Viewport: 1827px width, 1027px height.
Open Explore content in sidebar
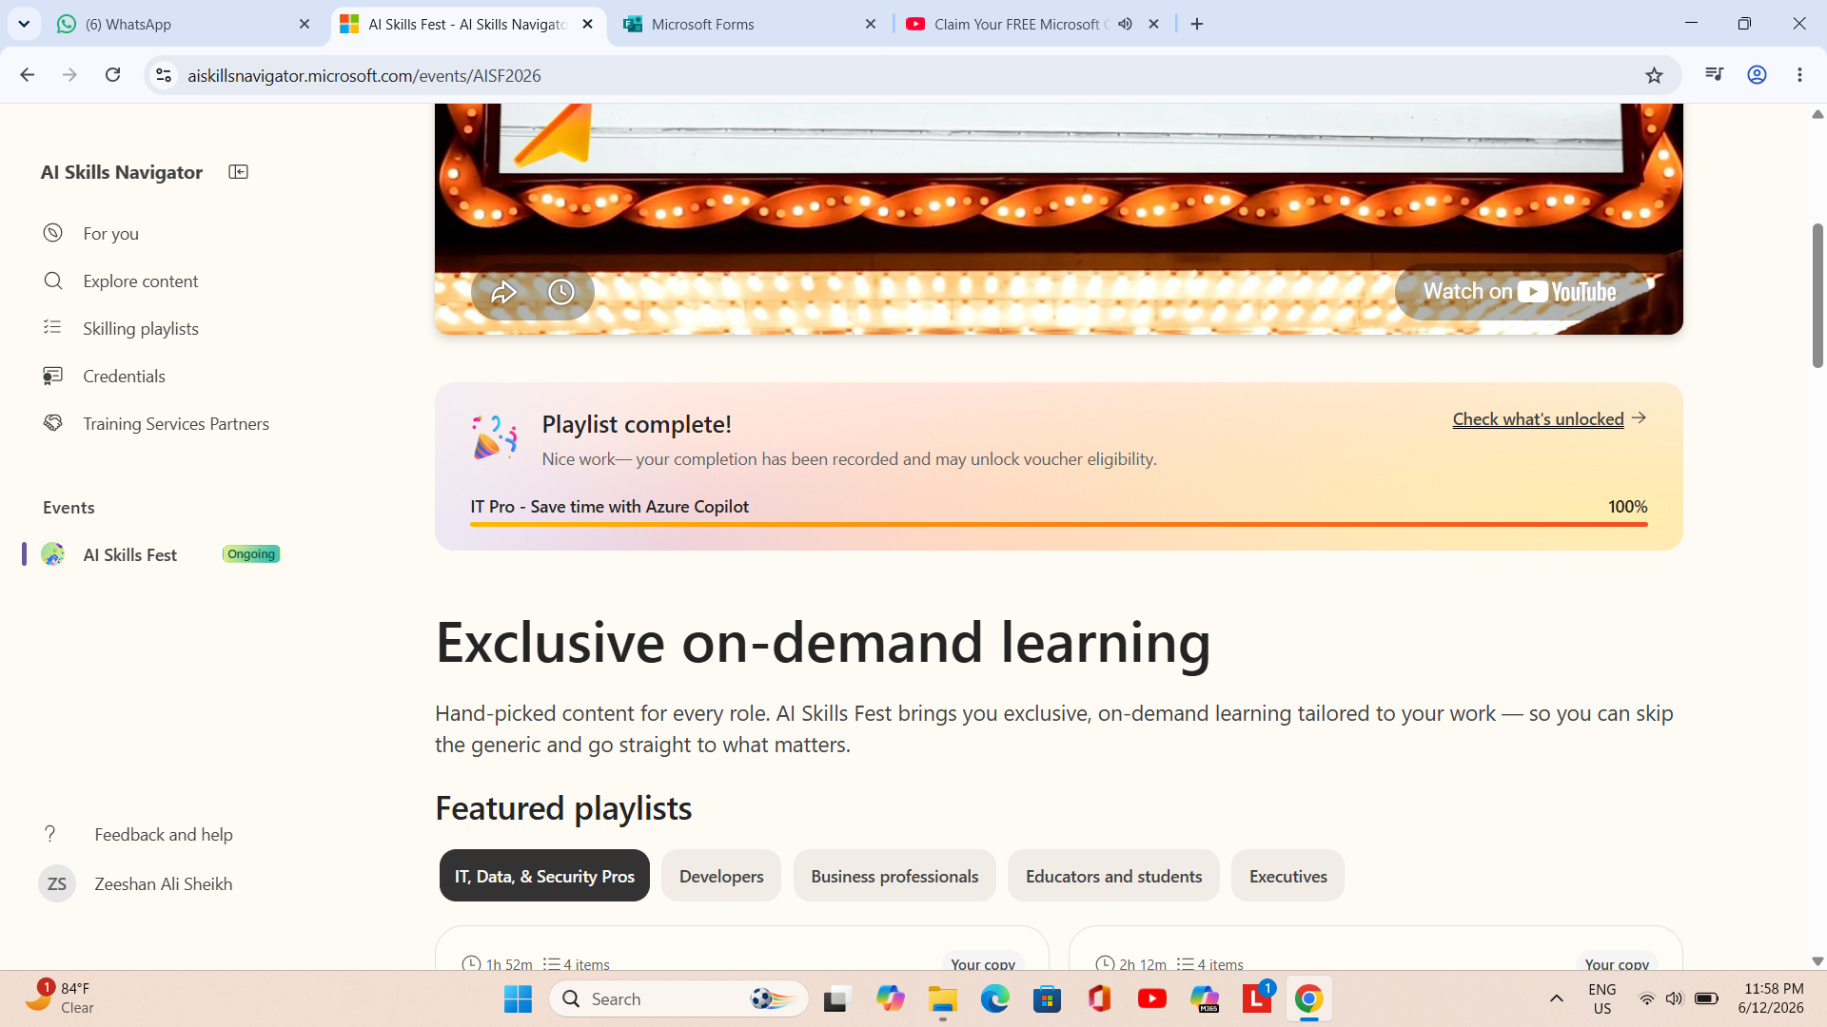tap(140, 281)
